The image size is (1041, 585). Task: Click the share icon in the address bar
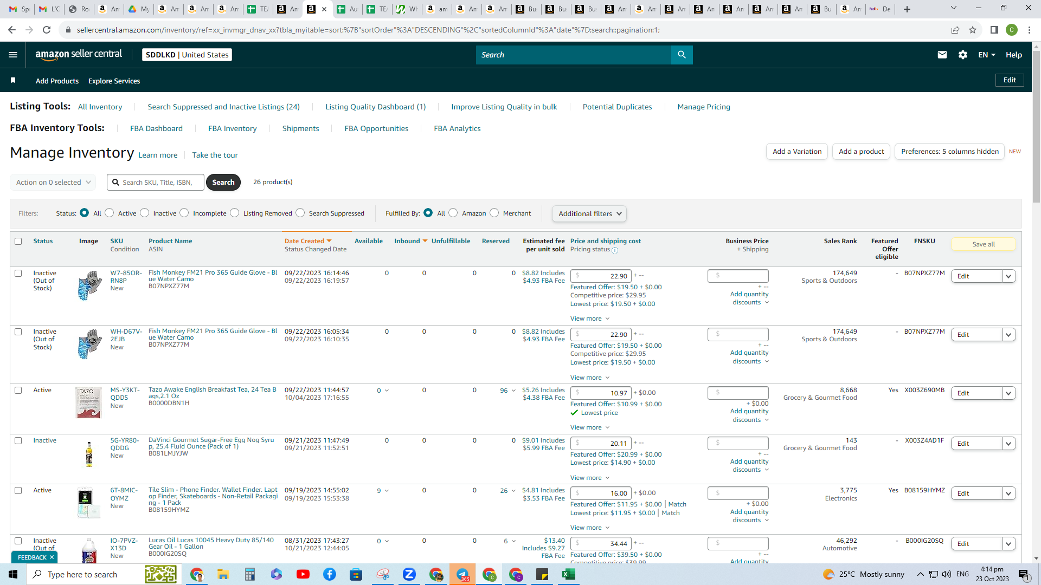click(955, 30)
